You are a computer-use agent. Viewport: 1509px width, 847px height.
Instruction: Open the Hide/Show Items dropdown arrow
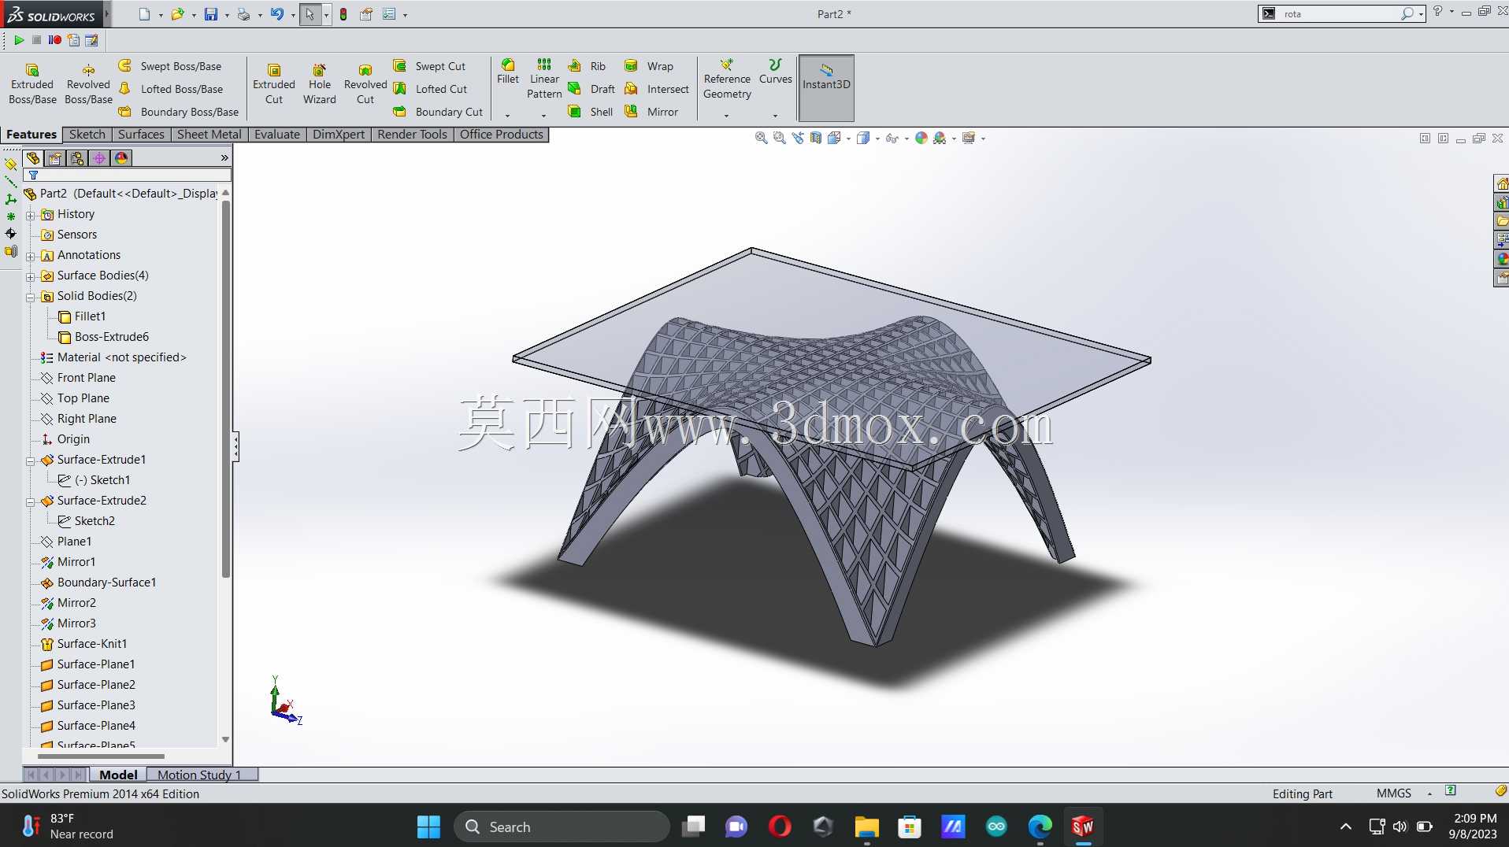coord(907,139)
